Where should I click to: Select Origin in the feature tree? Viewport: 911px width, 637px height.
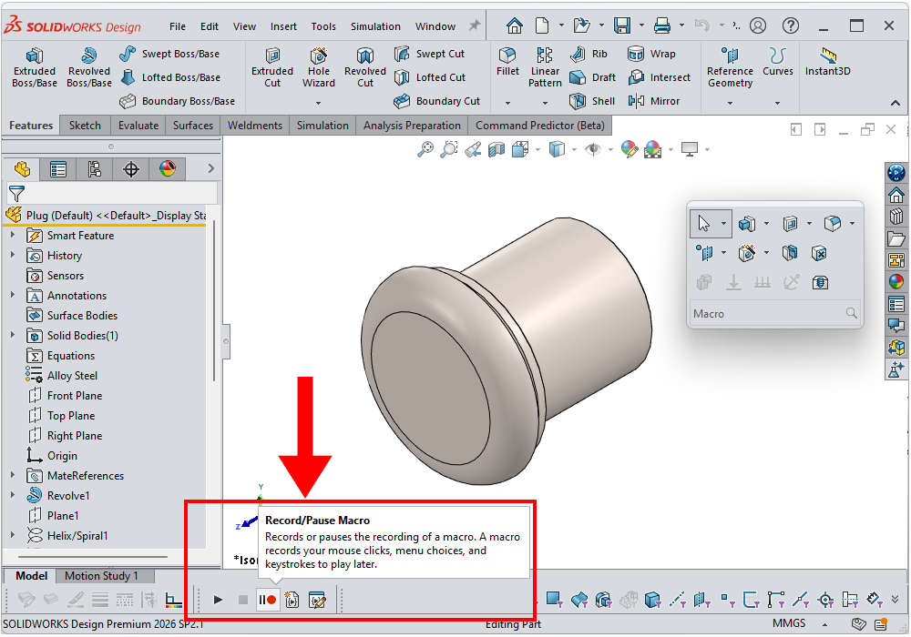tap(52, 455)
